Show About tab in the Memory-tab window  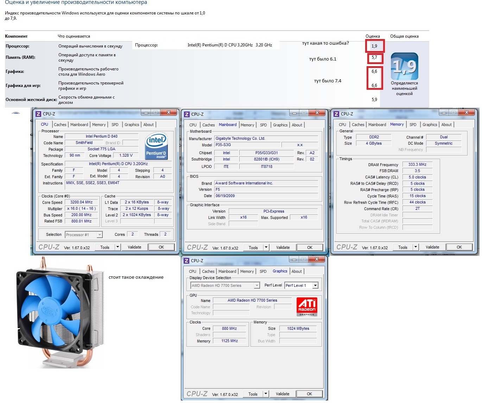click(x=446, y=125)
